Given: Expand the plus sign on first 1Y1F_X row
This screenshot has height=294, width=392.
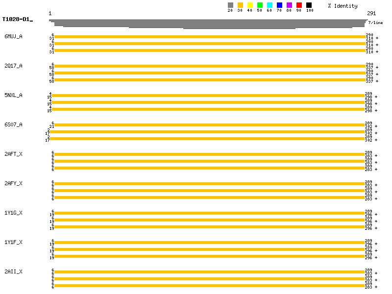Looking at the screenshot, I should (377, 244).
